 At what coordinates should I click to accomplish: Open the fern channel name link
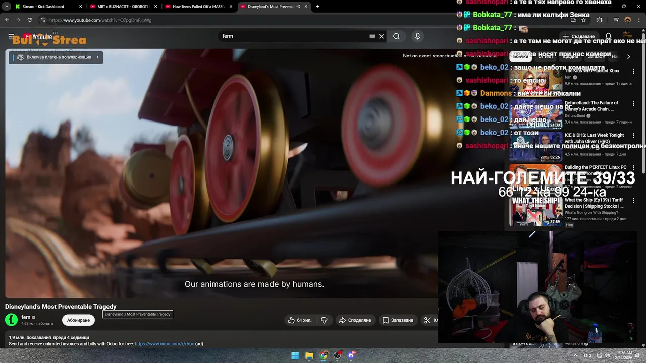tap(26, 317)
